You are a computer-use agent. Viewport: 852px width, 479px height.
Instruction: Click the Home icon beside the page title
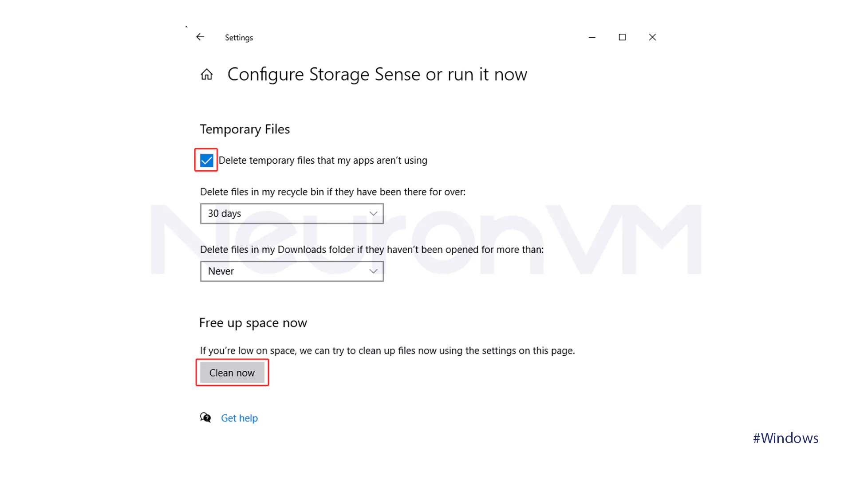pos(206,75)
